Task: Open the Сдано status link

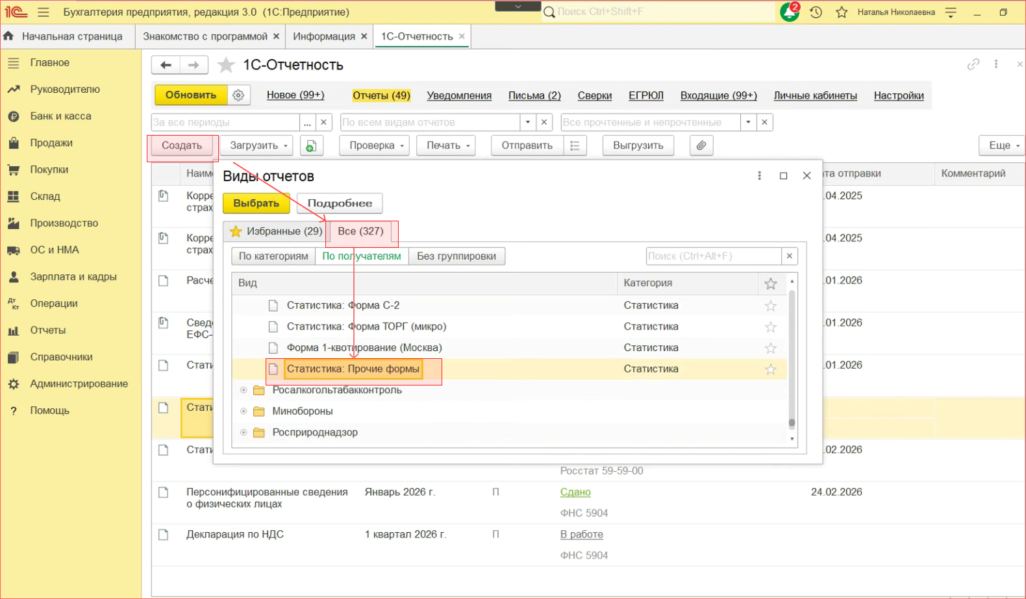Action: point(575,493)
